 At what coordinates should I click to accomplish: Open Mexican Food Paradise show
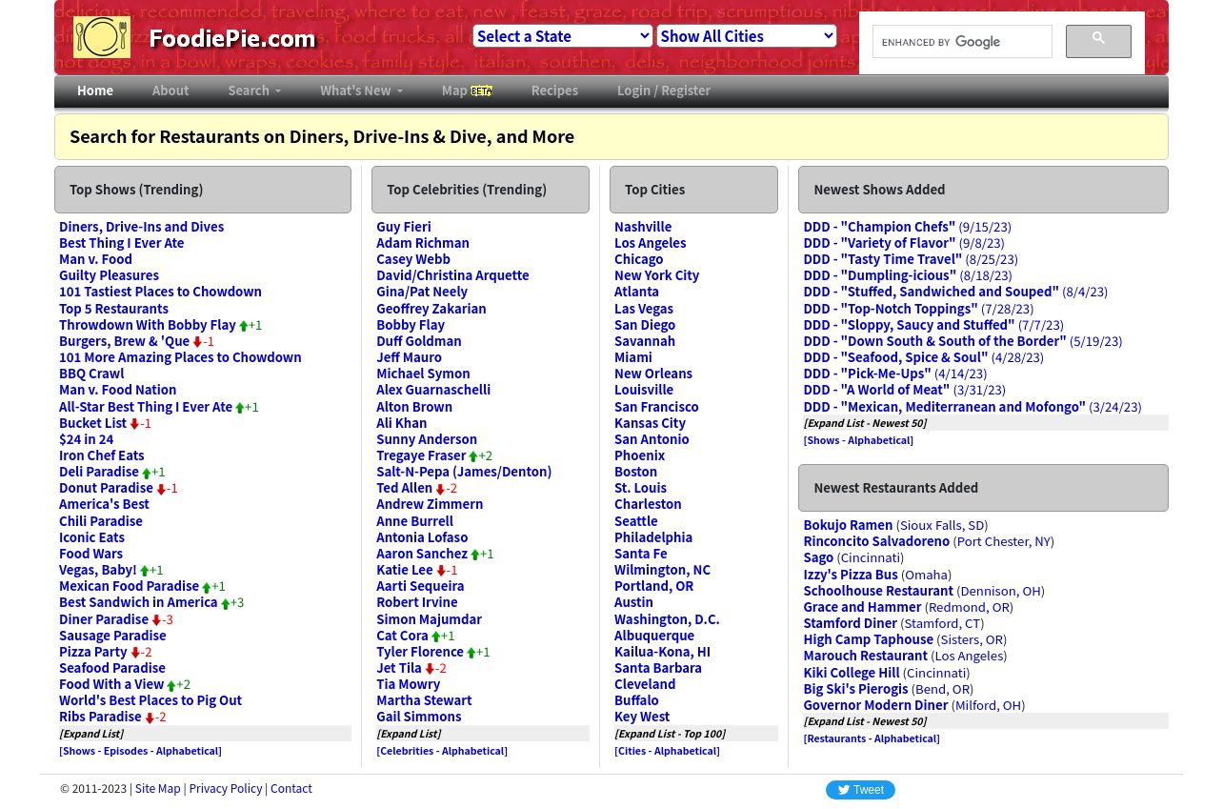[129, 586]
